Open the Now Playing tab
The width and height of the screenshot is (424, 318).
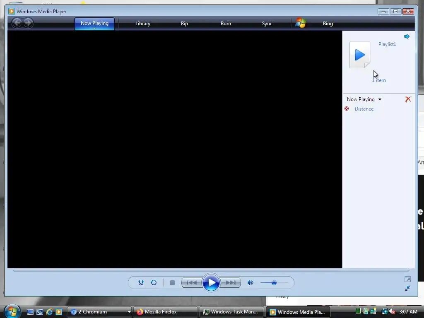94,23
